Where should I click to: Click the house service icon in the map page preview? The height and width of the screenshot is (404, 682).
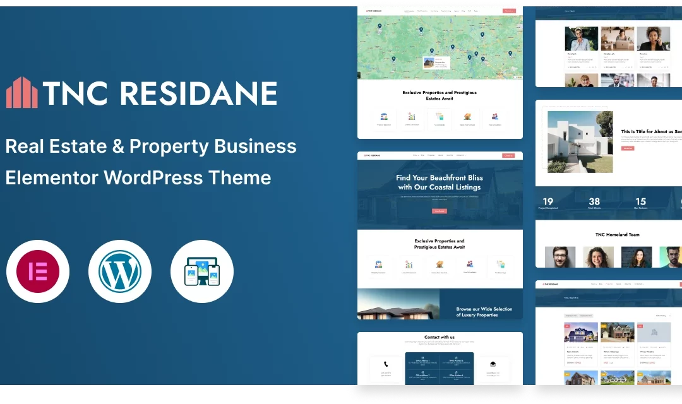[467, 117]
